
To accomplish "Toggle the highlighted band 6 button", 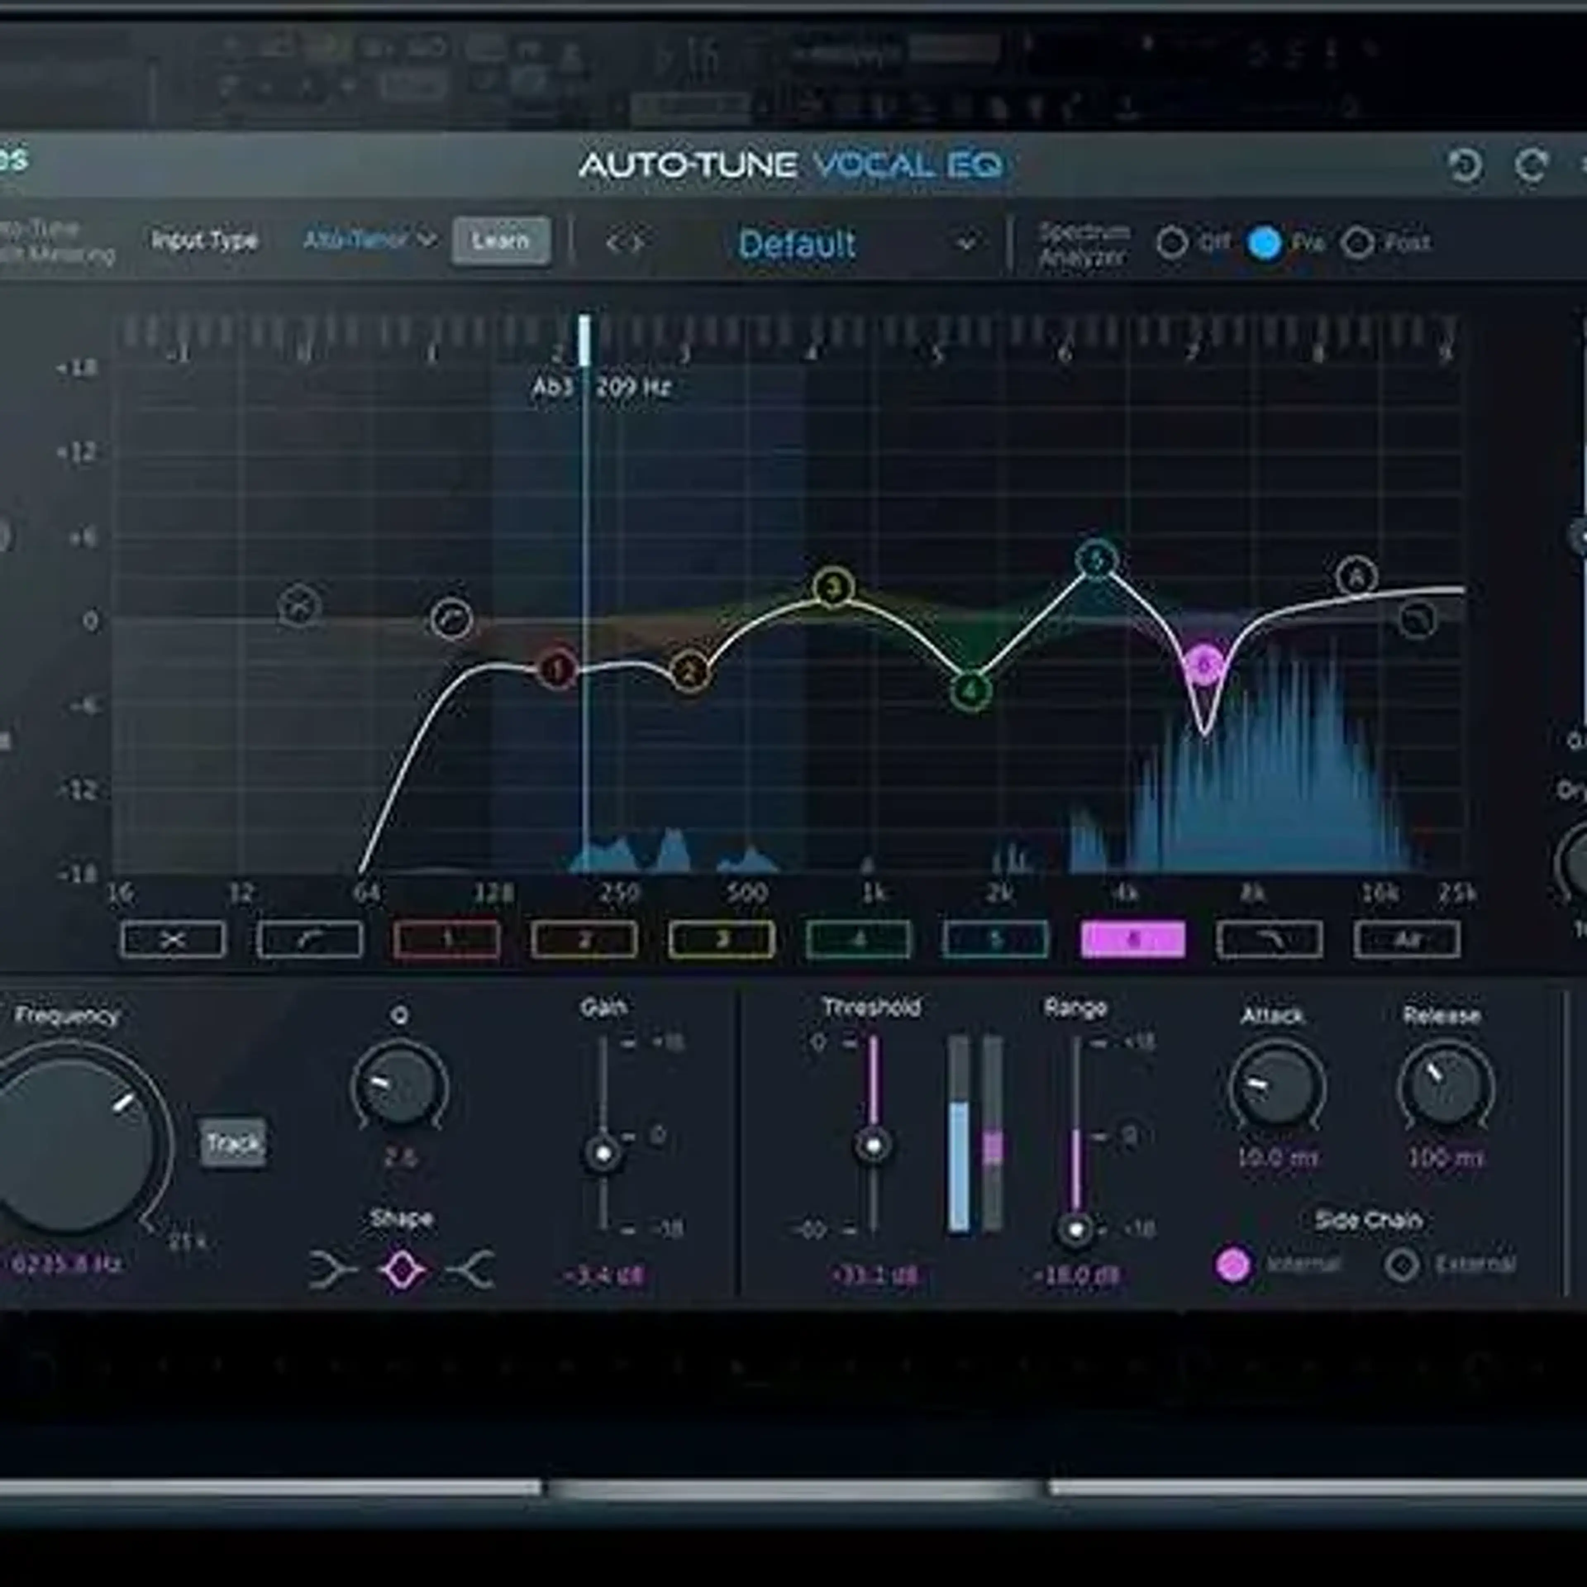I will [x=1134, y=939].
